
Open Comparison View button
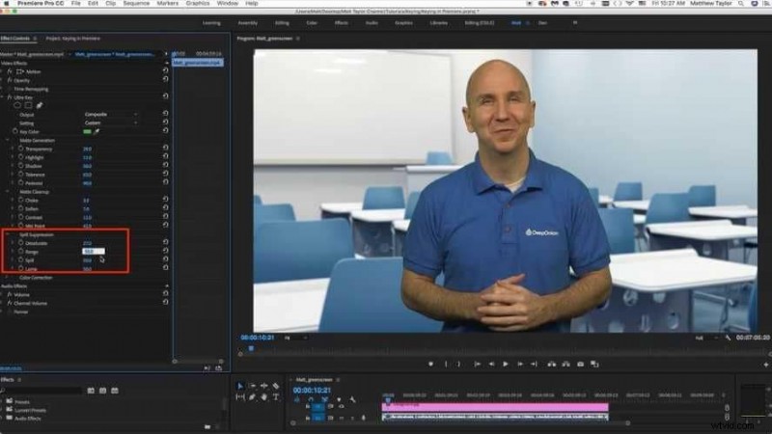coord(594,365)
